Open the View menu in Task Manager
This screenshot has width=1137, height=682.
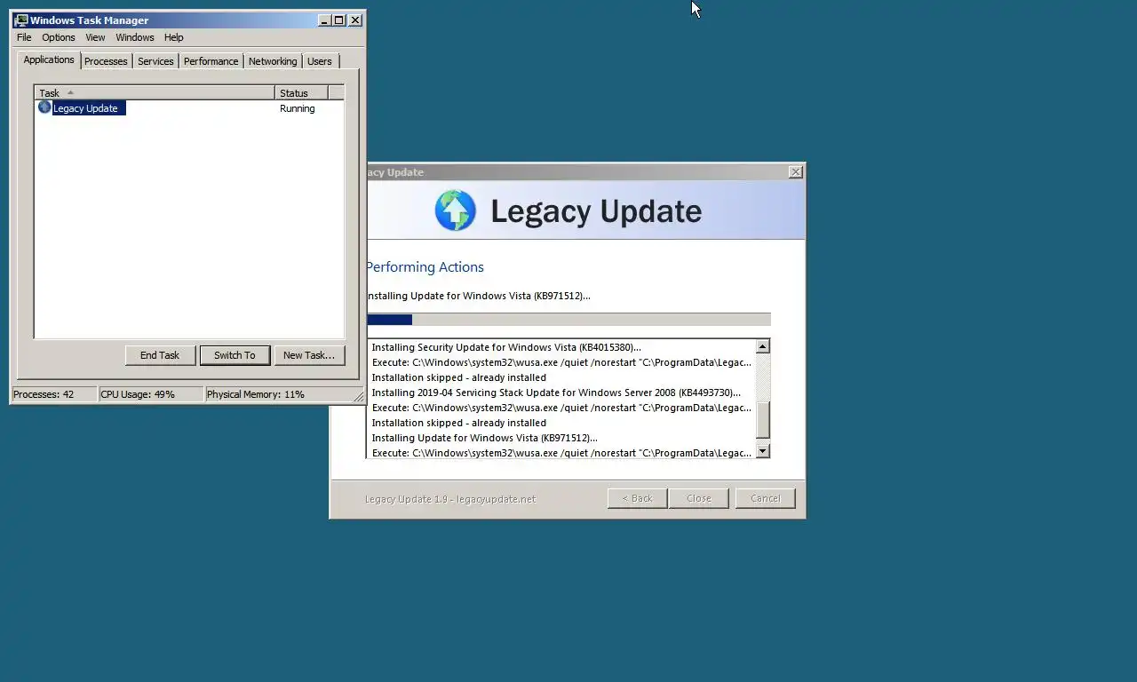(95, 37)
